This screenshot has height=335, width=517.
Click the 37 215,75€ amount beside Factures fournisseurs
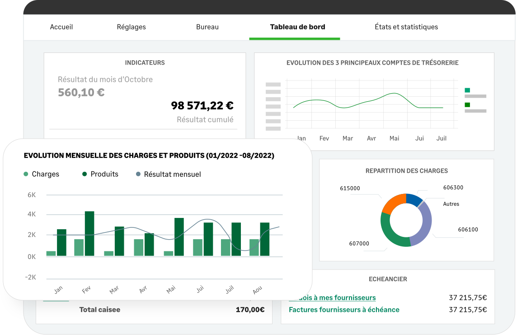[x=468, y=310]
